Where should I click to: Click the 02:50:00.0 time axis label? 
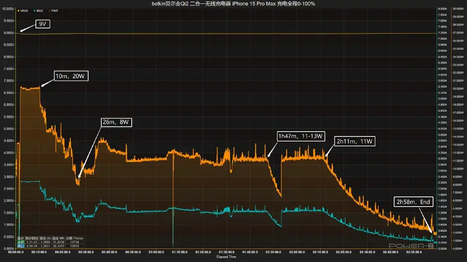click(x=414, y=252)
